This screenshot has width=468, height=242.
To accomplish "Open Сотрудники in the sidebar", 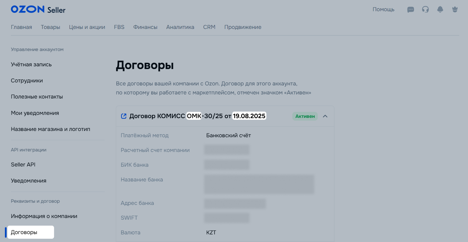I will [x=27, y=81].
